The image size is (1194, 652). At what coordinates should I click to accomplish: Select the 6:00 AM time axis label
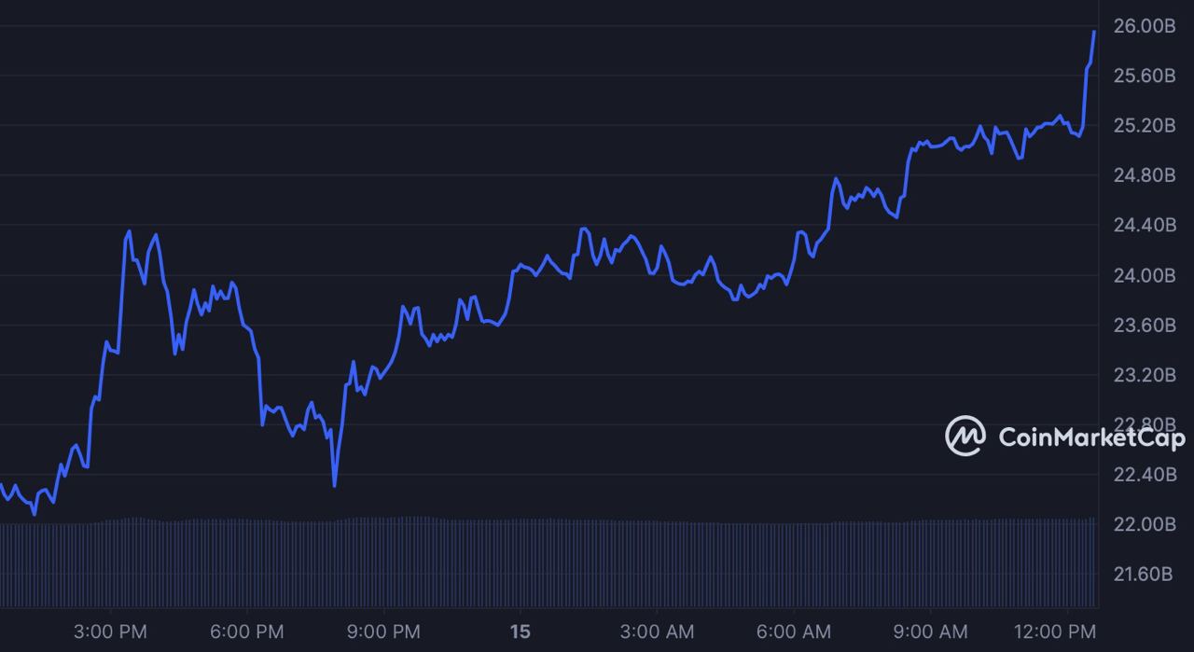point(794,632)
